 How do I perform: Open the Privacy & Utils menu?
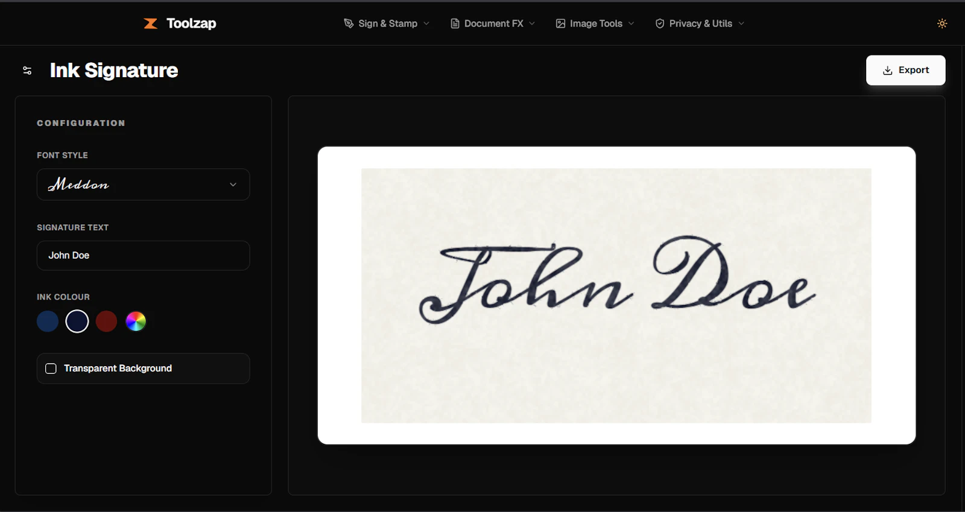(700, 24)
